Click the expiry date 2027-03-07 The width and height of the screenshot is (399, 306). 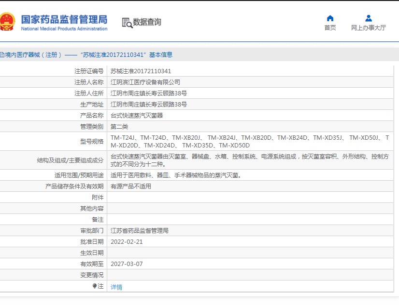[x=127, y=264]
